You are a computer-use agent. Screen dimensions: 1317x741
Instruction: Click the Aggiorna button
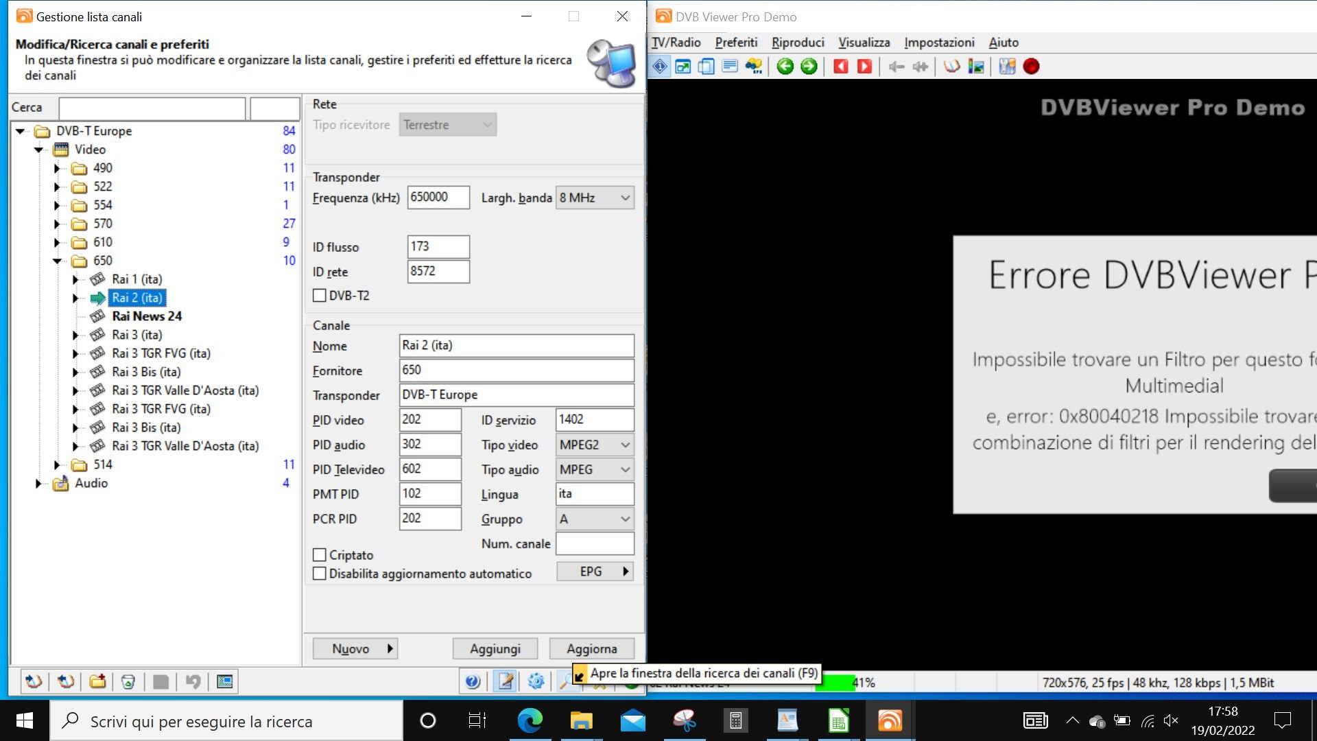pos(592,648)
